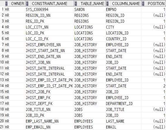
Task: Select the REG_ID_PK constraint cell
Action: [x=49, y=21]
